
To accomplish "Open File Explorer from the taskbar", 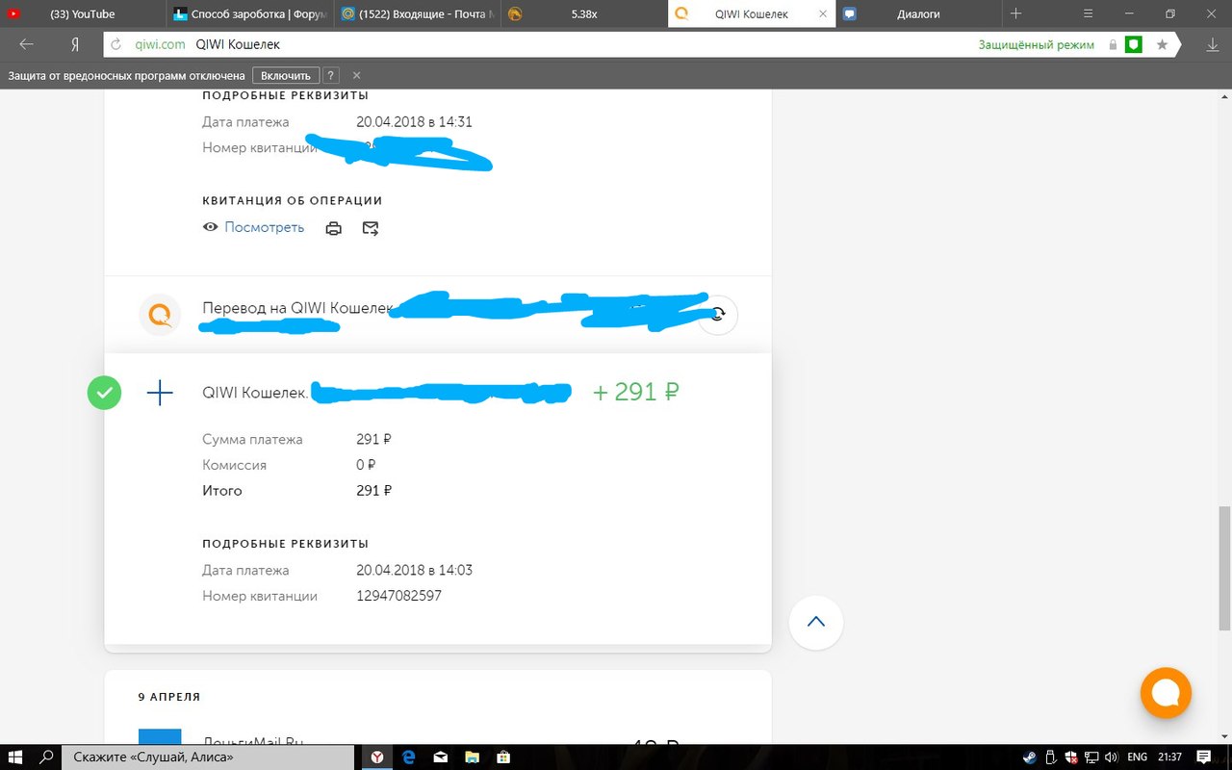I will coord(472,757).
